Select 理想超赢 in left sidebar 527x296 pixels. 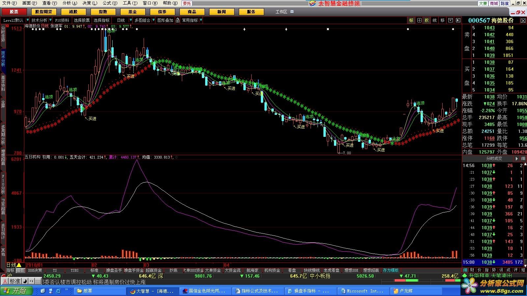(3, 158)
